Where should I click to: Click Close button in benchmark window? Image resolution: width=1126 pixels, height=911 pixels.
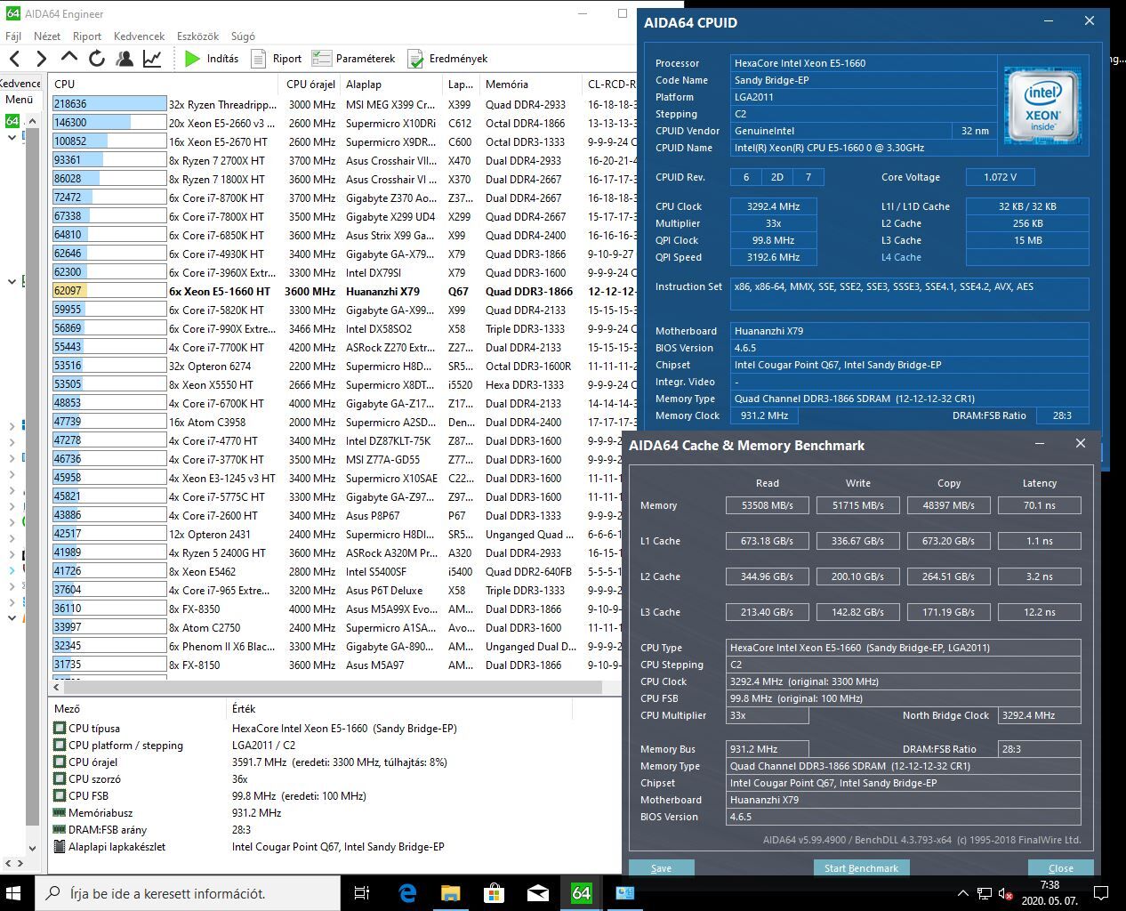coord(1060,868)
